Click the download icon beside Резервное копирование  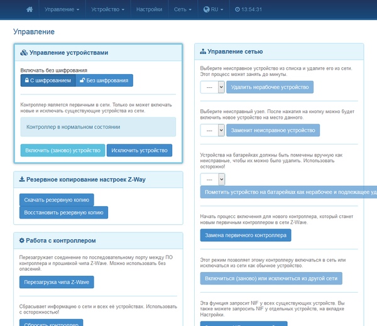pos(22,180)
